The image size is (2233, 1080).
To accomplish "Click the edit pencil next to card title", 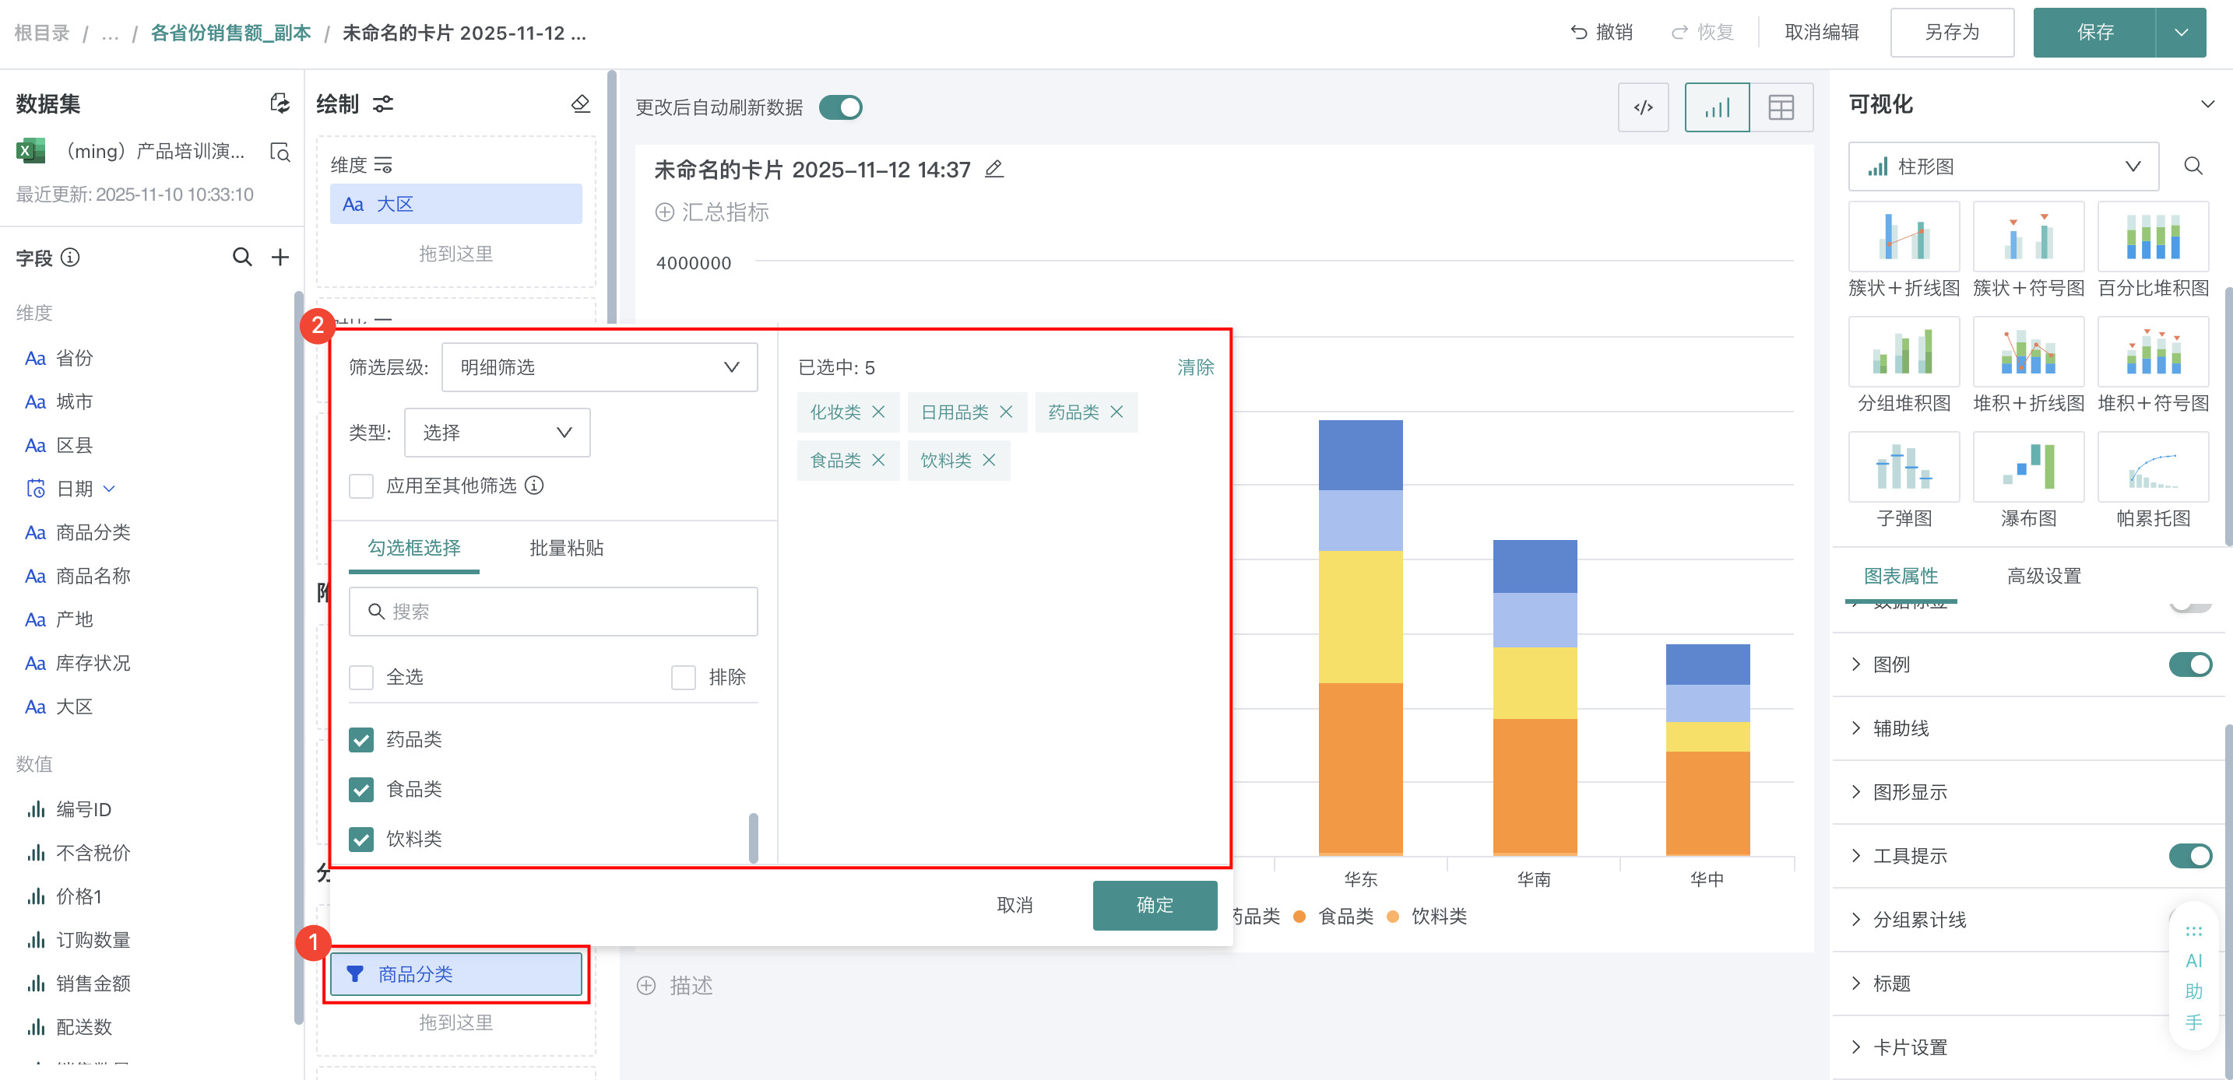I will 994,169.
